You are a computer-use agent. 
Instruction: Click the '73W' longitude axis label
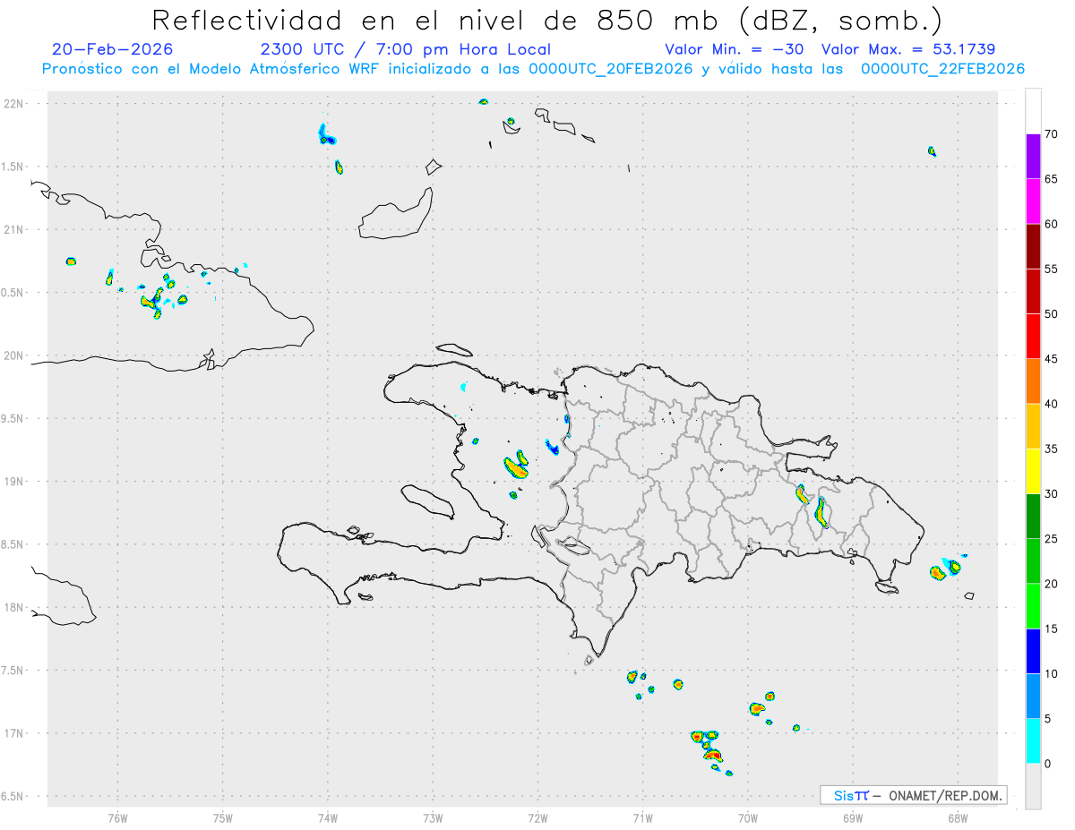[433, 817]
